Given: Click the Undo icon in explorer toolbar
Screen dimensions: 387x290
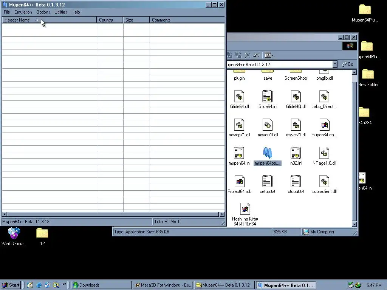Looking at the screenshot, I should click(256, 55).
